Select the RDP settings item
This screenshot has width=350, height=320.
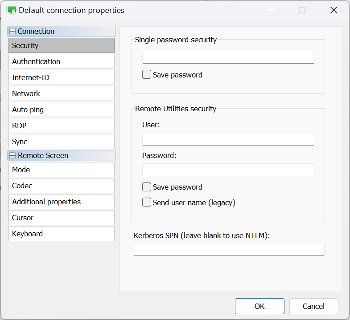[62, 126]
